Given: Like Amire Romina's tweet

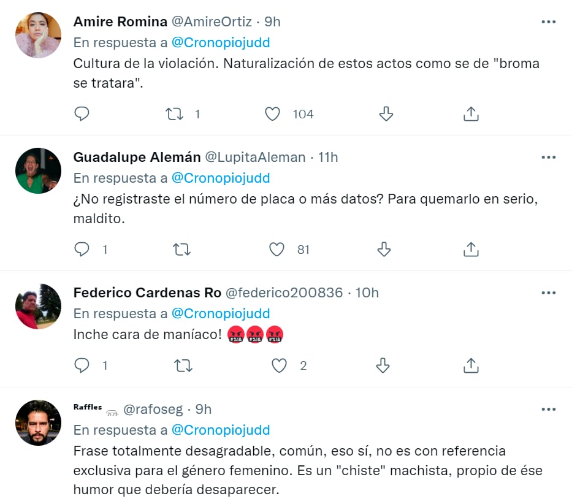Looking at the screenshot, I should [272, 113].
